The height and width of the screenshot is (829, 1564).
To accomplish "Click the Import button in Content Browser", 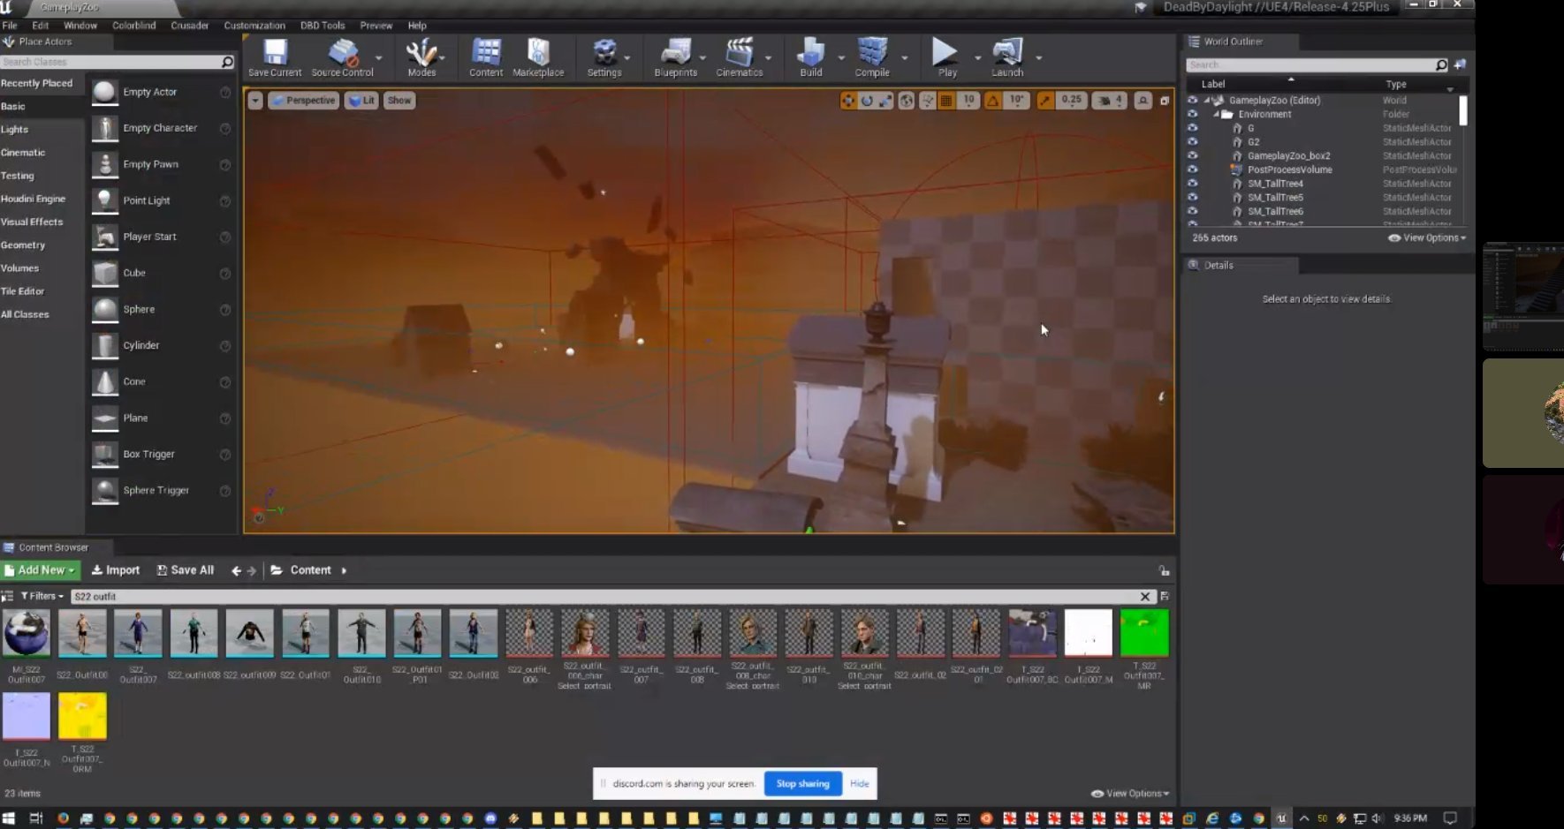I will coord(116,570).
